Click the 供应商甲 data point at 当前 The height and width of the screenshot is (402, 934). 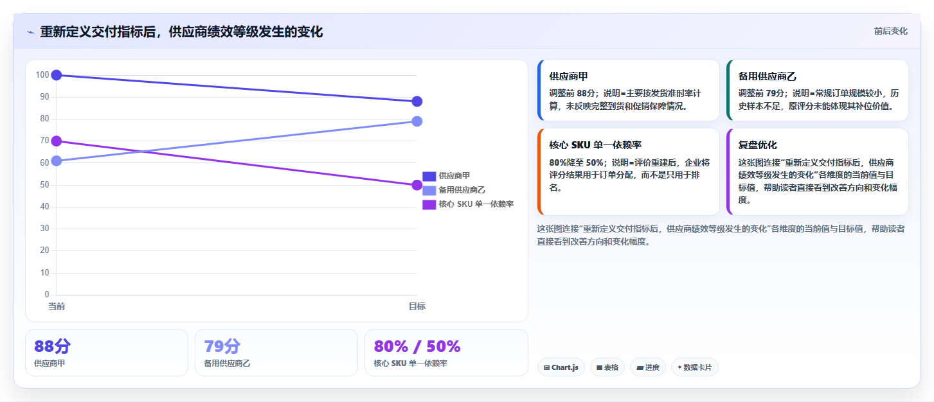point(57,75)
